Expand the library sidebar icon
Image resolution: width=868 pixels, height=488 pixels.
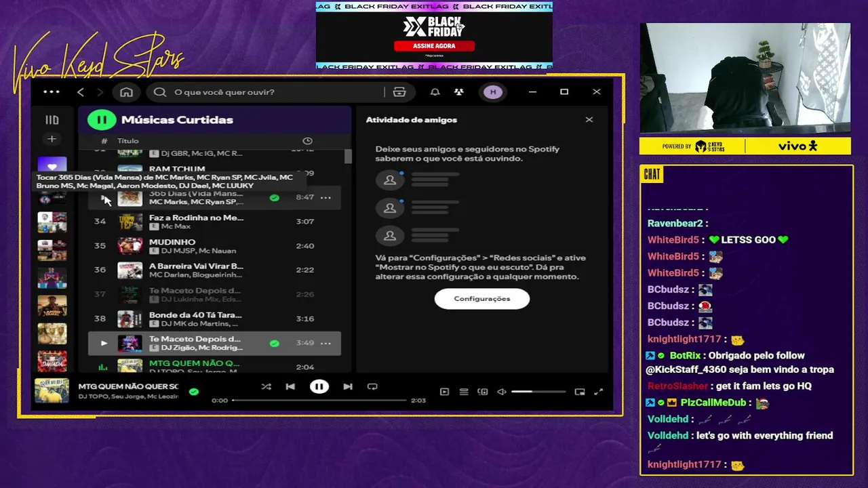coord(52,120)
